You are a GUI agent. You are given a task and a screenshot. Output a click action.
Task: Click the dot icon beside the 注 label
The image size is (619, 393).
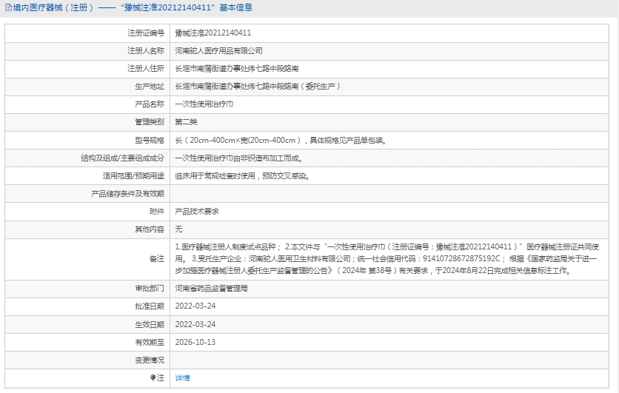[x=153, y=377]
